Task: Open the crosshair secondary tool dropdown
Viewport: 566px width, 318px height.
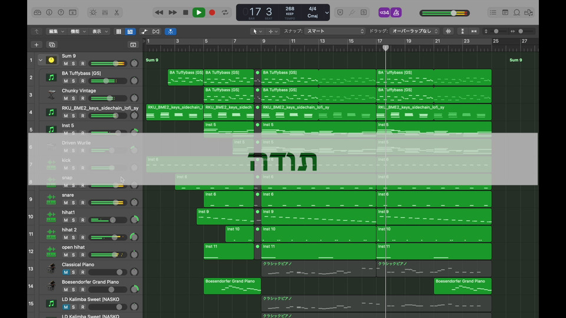Action: 273,31
